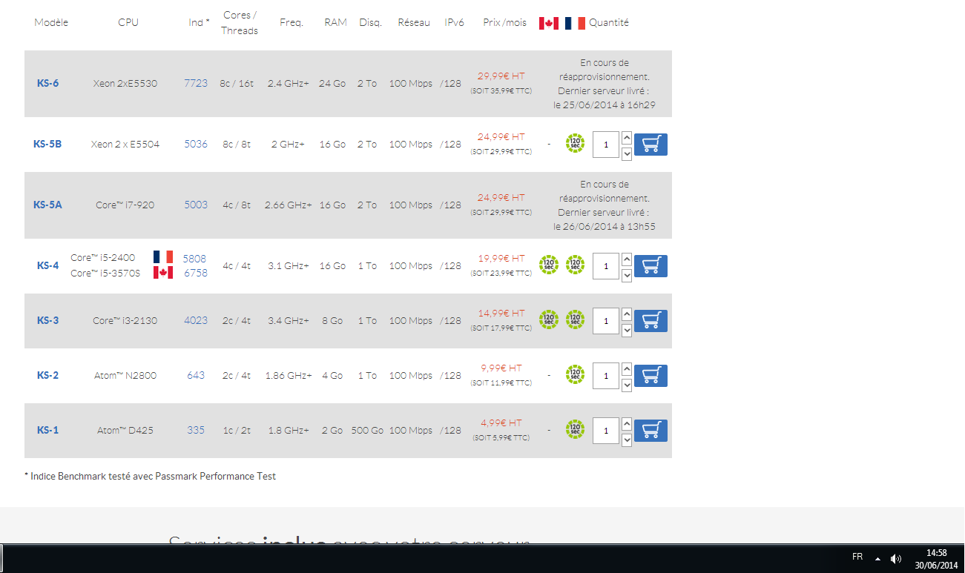The image size is (965, 573).
Task: Click the 19,99€ HT price for KS-4
Action: pyautogui.click(x=501, y=258)
